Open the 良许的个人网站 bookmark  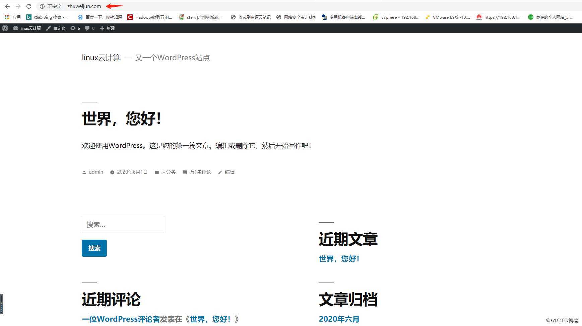[551, 17]
